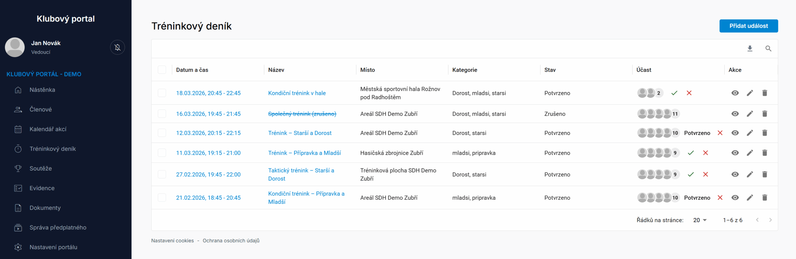Go to the previous table page
796x259 pixels.
coord(757,220)
